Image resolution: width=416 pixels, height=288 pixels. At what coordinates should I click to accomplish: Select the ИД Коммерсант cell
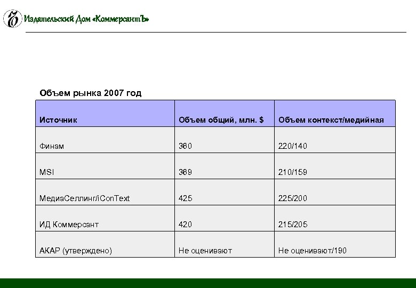(105, 218)
